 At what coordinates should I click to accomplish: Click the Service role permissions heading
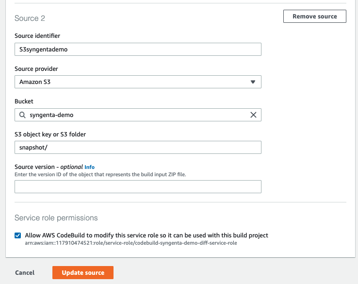(x=56, y=217)
